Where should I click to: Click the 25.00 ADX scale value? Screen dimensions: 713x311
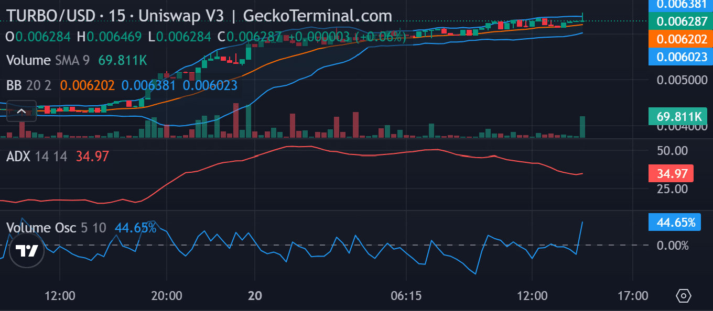pyautogui.click(x=672, y=188)
